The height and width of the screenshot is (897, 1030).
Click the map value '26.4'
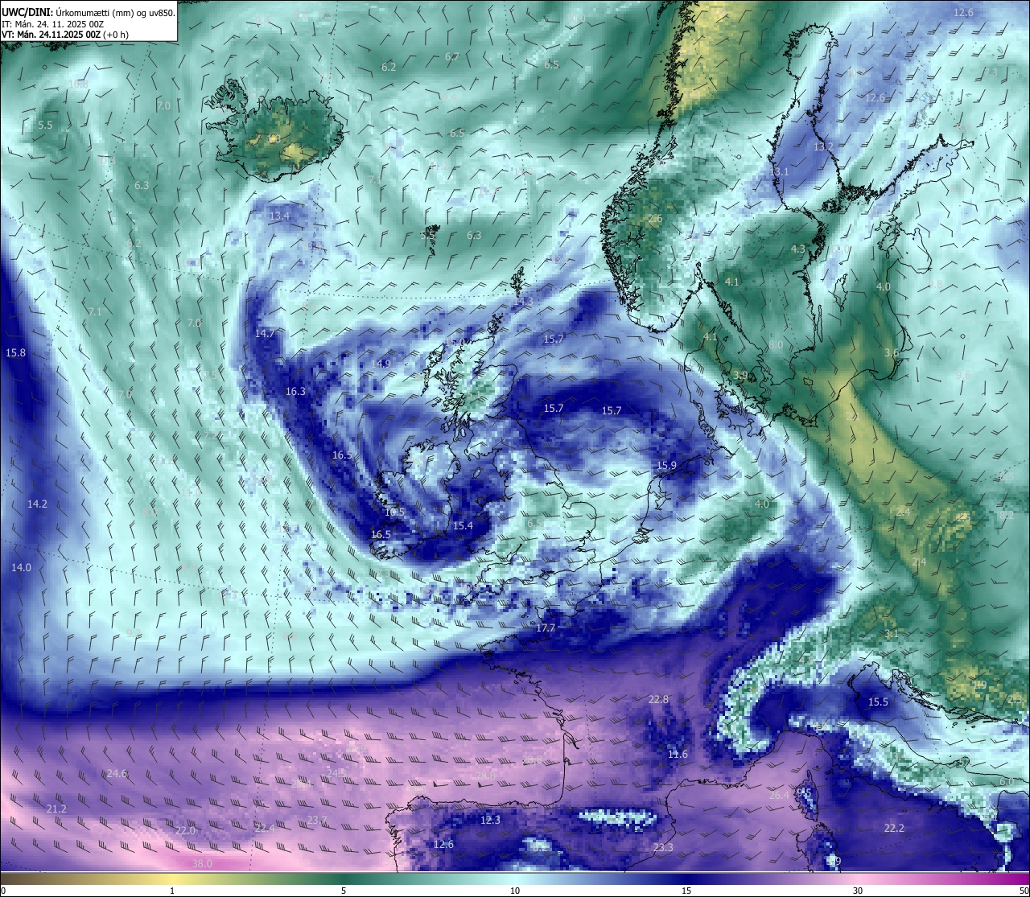[779, 796]
